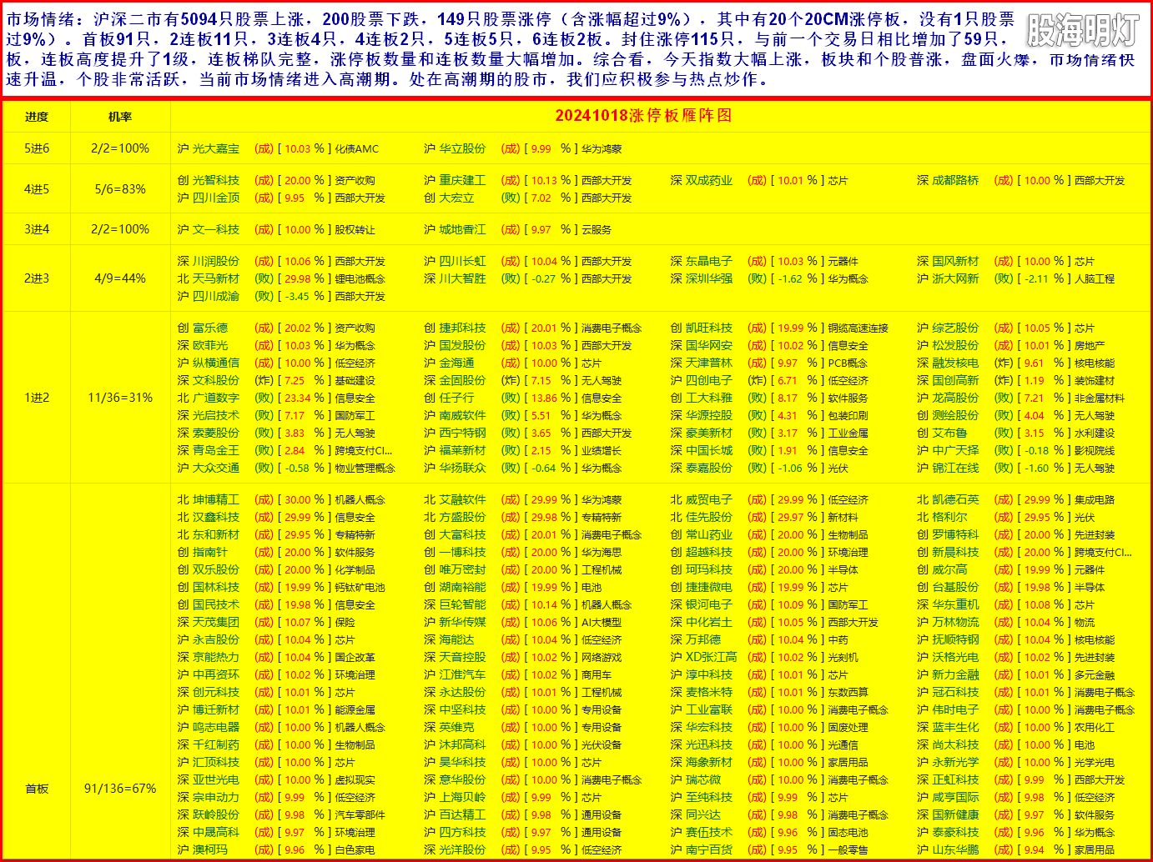Viewport: 1153px width, 862px height.
Task: Select stock name 双成药业
Action: 709,180
